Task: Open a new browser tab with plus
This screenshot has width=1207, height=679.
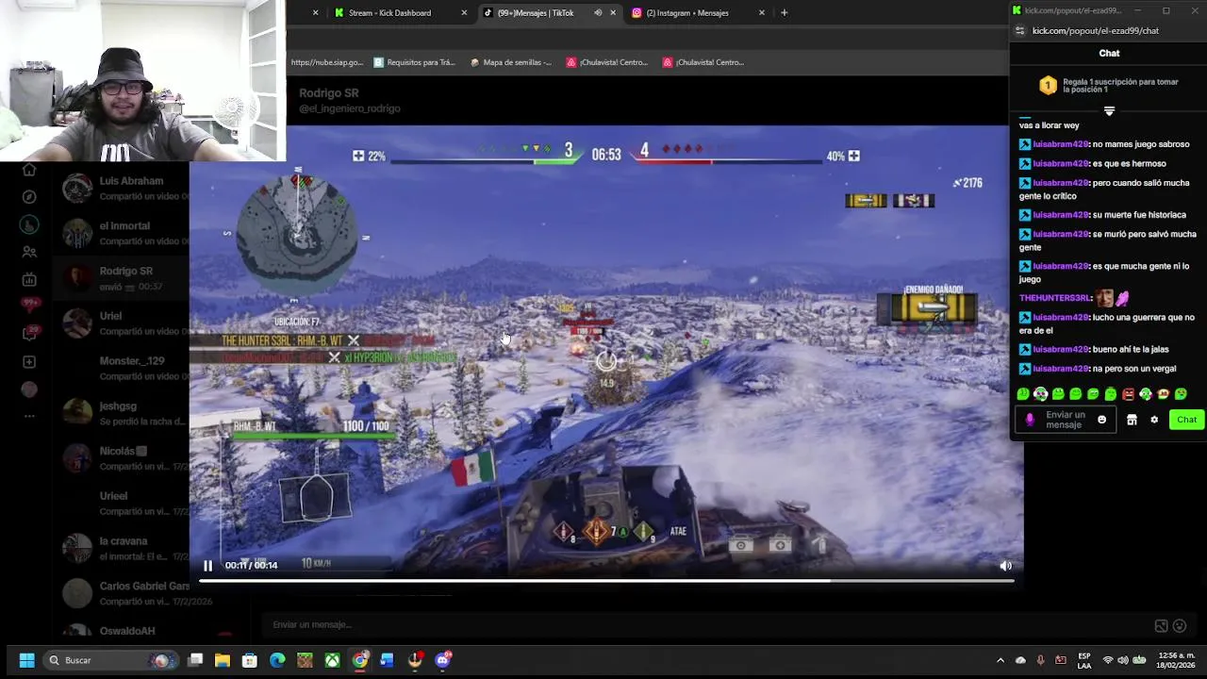Action: pyautogui.click(x=784, y=13)
